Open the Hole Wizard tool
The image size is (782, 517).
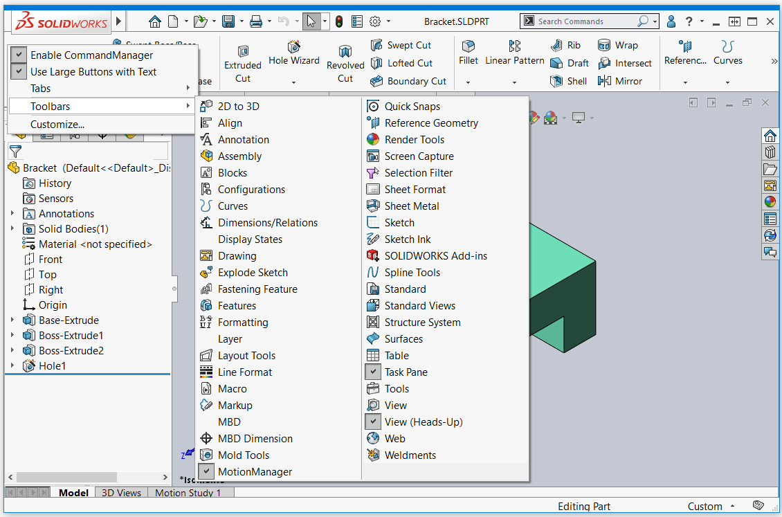(x=293, y=54)
